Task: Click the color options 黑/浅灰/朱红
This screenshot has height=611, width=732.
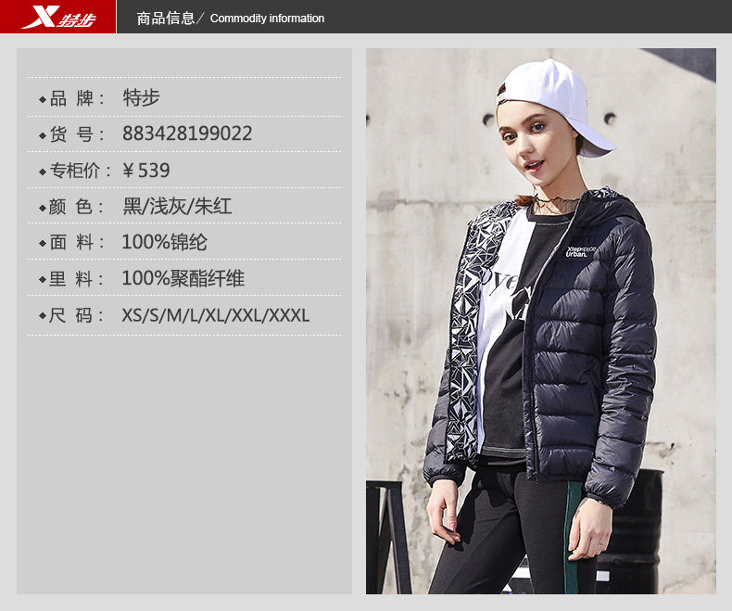Action: (177, 206)
